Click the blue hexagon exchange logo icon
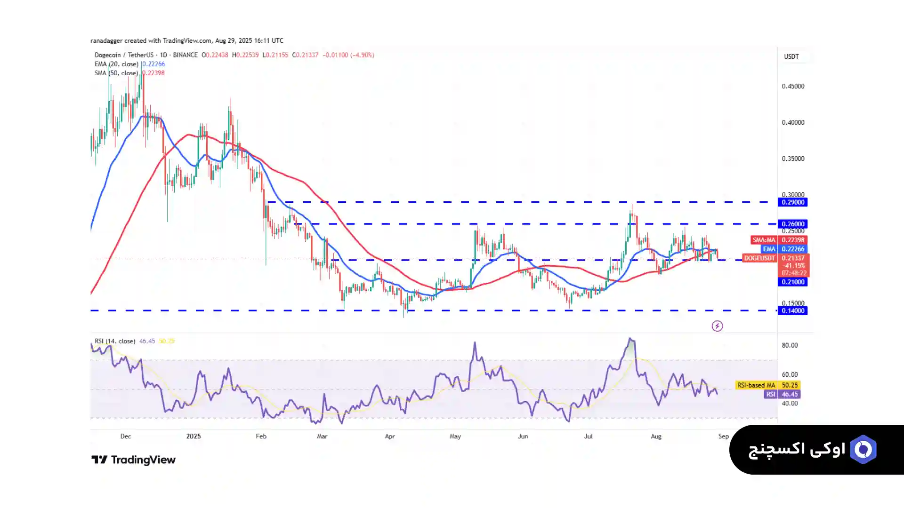 point(863,450)
